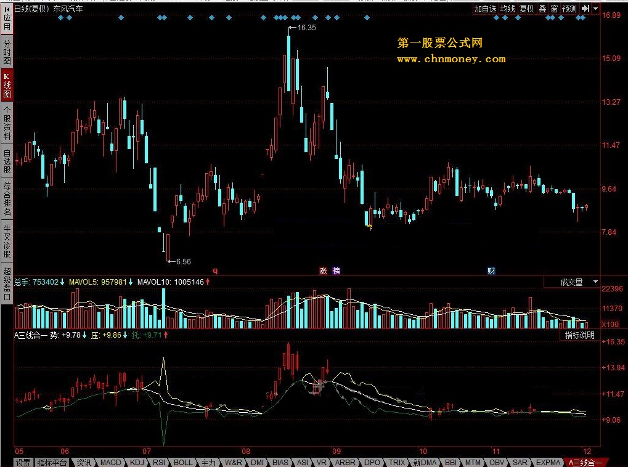Switch to BBI indicator tab
The height and width of the screenshot is (467, 628).
[451, 463]
